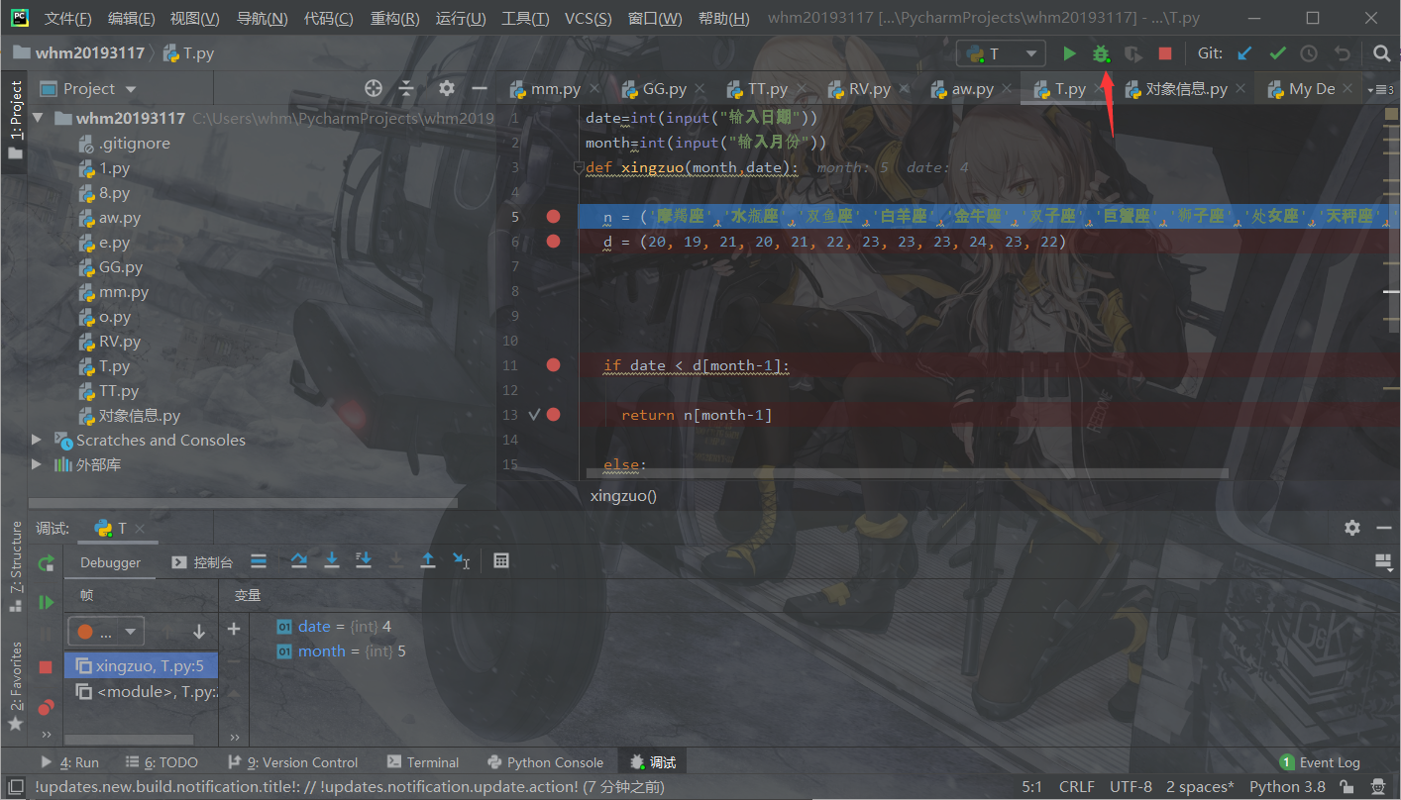The width and height of the screenshot is (1401, 800).
Task: Add a new watch with plus icon
Action: point(234,629)
